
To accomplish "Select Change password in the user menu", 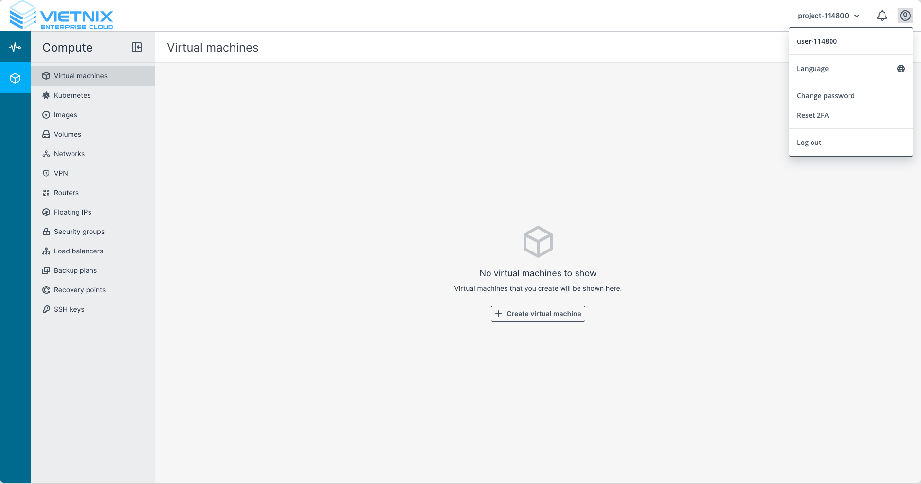I will tap(826, 95).
